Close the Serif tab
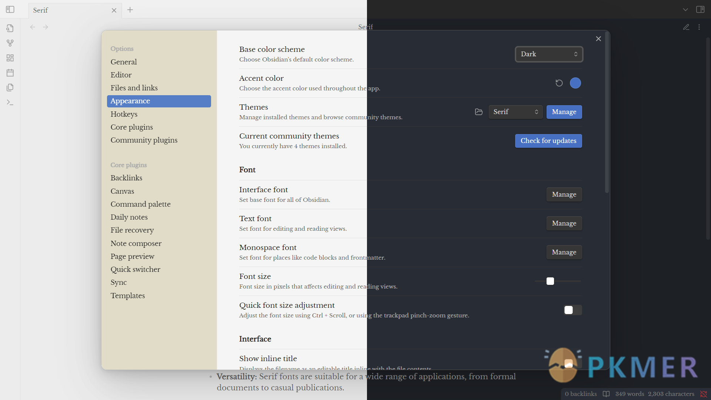 (x=114, y=10)
